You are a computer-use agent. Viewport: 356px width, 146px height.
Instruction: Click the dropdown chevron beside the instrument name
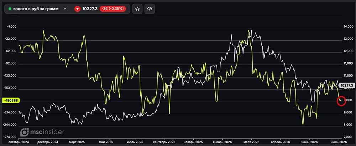coord(65,9)
